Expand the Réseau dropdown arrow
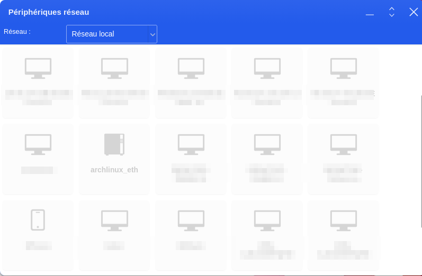This screenshot has height=276, width=422. (152, 34)
